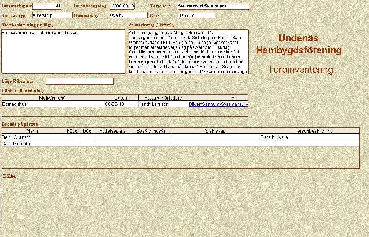Click the Motiv/innehåll column header
The height and width of the screenshot is (237, 369).
[54, 98]
